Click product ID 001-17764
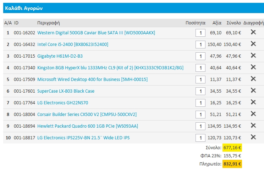The width and height of the screenshot is (264, 169). click(x=24, y=103)
